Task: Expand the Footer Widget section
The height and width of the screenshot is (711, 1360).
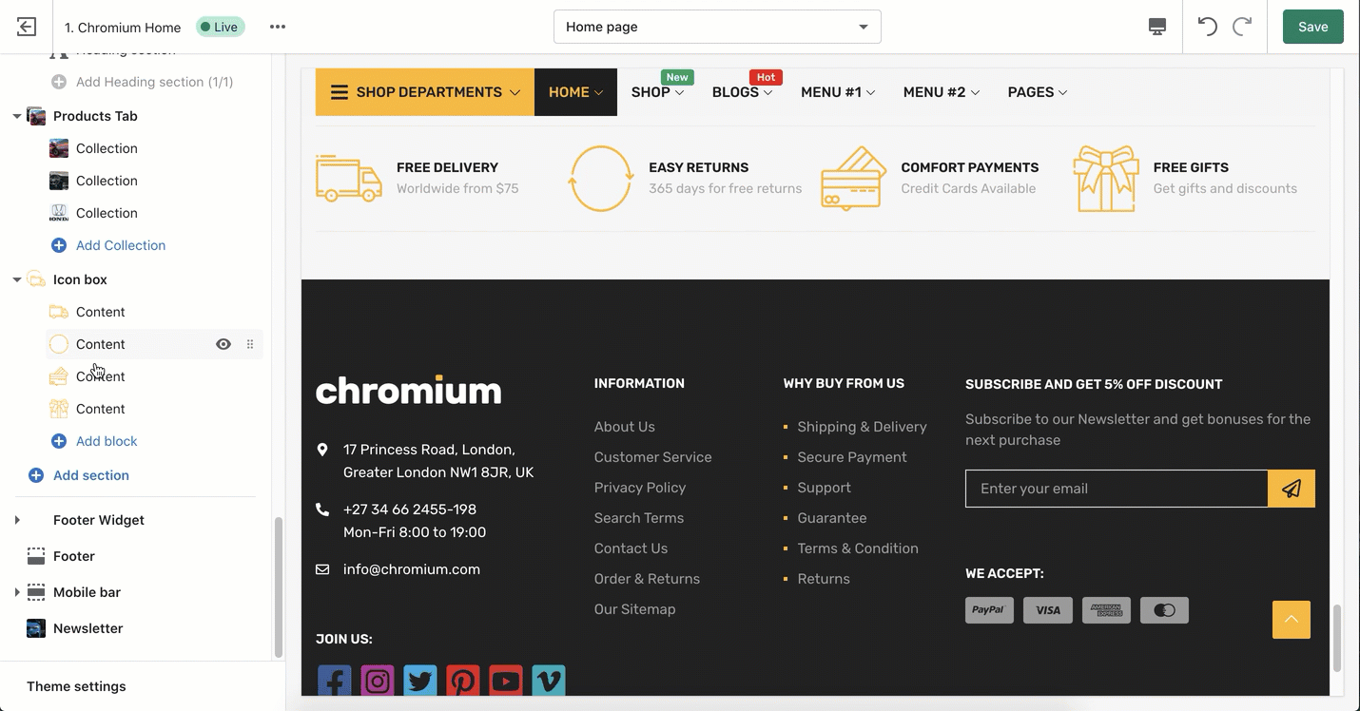Action: [17, 520]
